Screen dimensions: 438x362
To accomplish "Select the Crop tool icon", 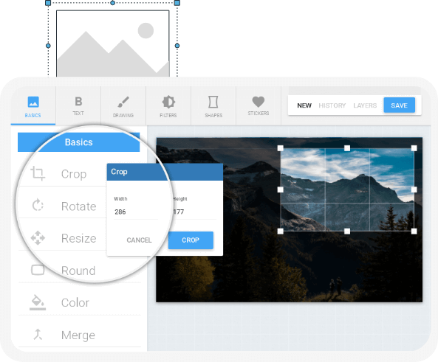I will [x=38, y=173].
